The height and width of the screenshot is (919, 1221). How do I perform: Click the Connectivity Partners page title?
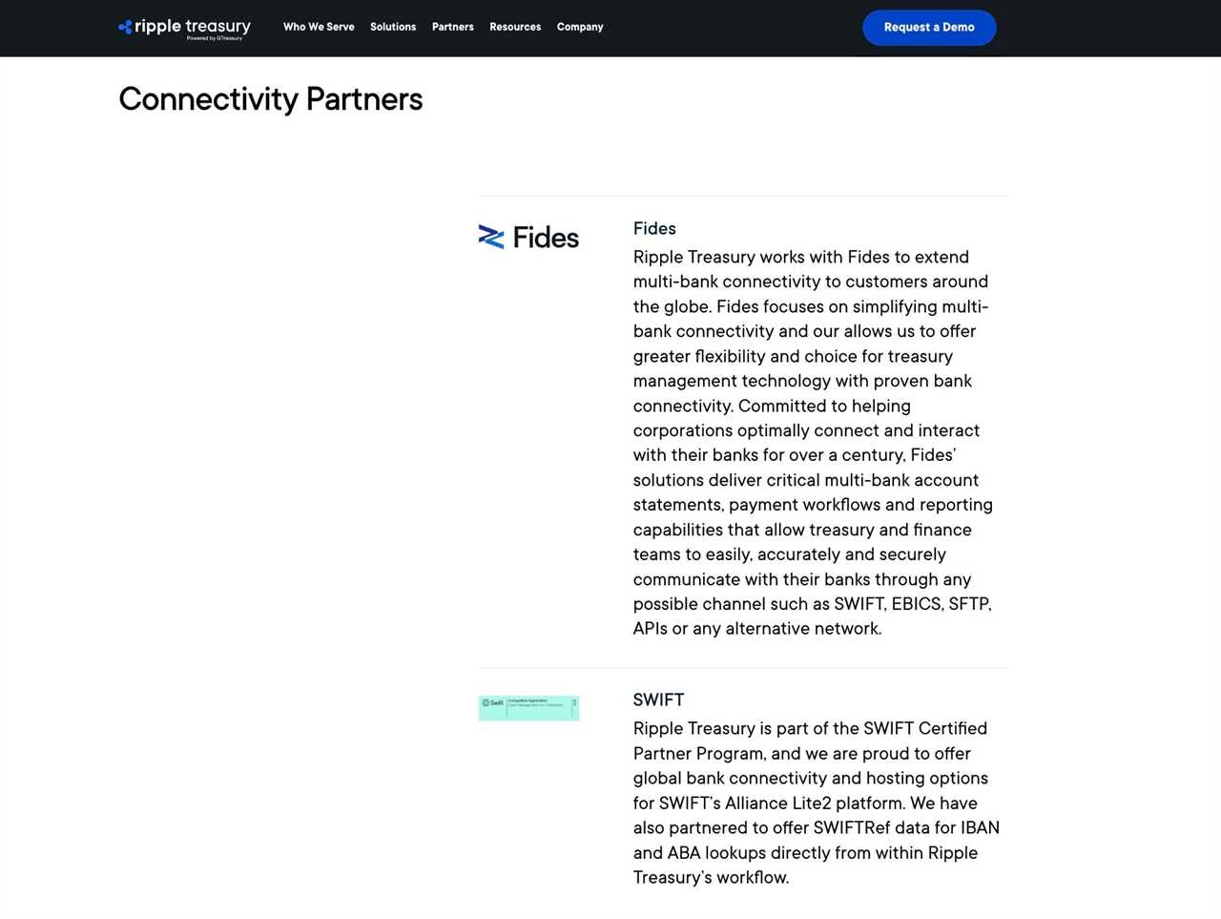pyautogui.click(x=270, y=98)
